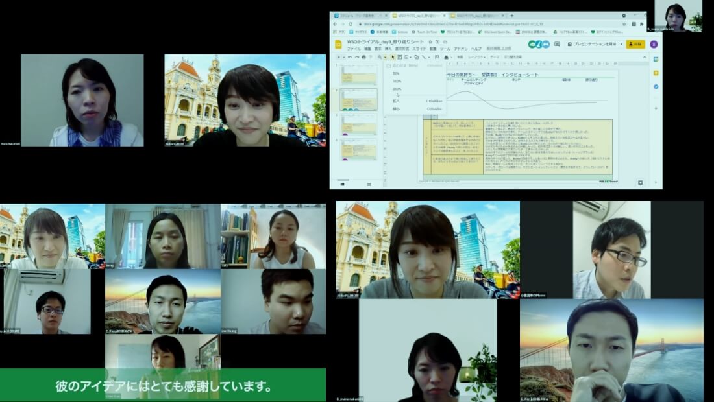Screen dimensions: 714x402
Task: Open the レイアウト dropdown in toolbar
Action: 476,57
